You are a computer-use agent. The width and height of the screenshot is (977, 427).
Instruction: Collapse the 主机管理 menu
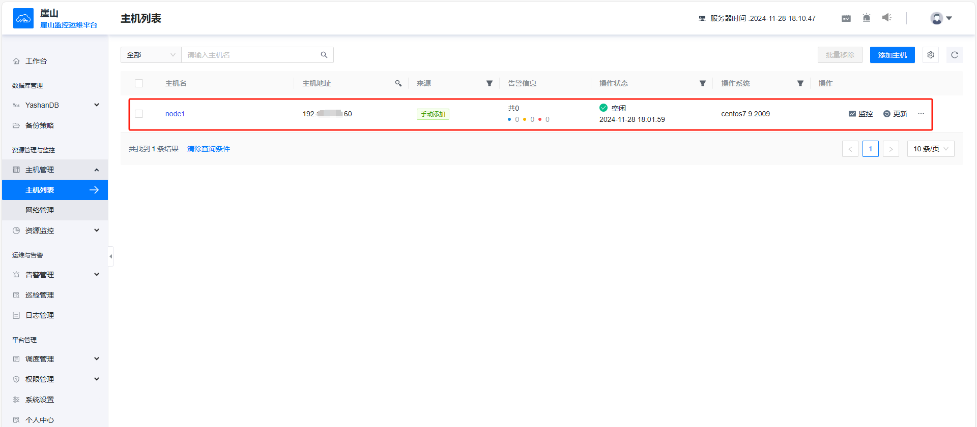[55, 170]
